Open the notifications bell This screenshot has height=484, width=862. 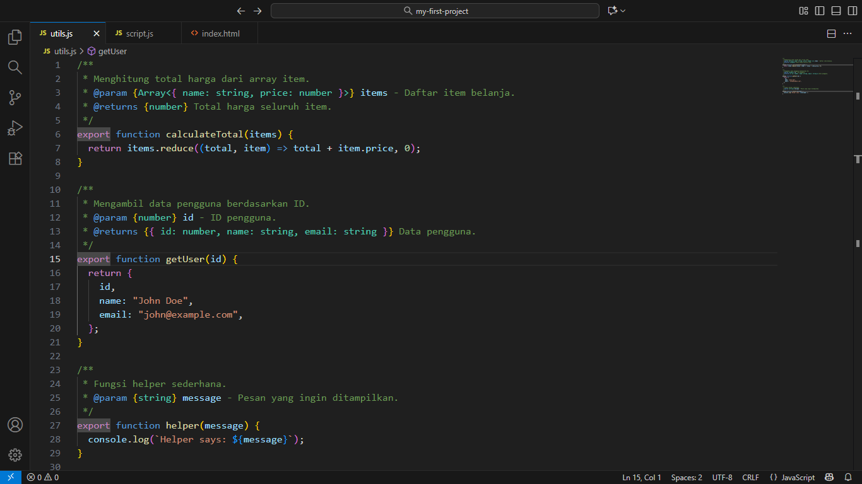848,477
